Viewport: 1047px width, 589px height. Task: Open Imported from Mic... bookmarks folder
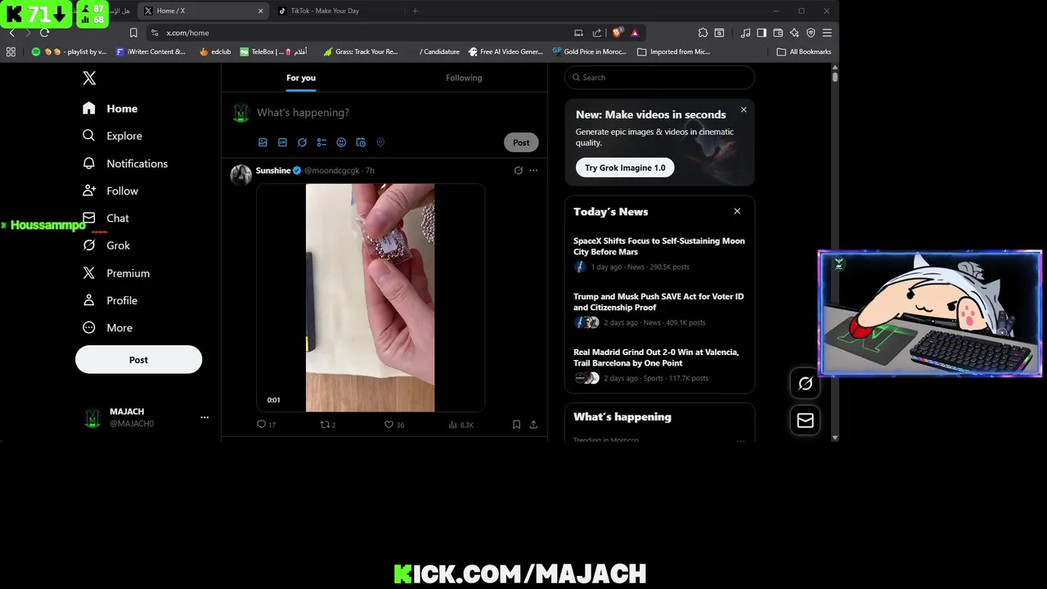pos(673,52)
